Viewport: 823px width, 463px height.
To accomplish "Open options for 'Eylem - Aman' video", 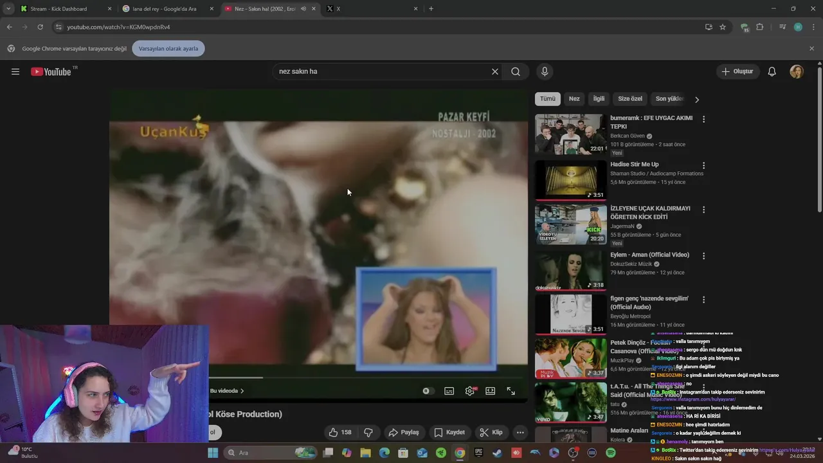I will 704,255.
